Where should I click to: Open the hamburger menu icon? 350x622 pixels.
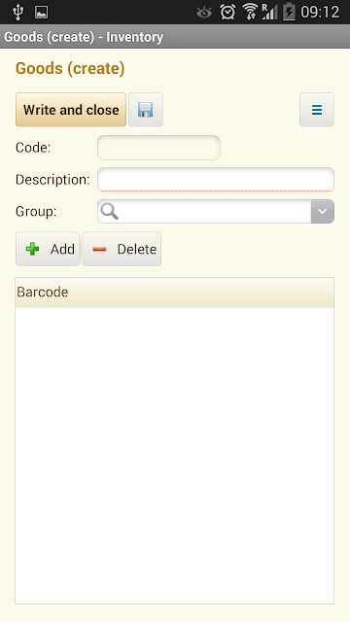click(317, 110)
